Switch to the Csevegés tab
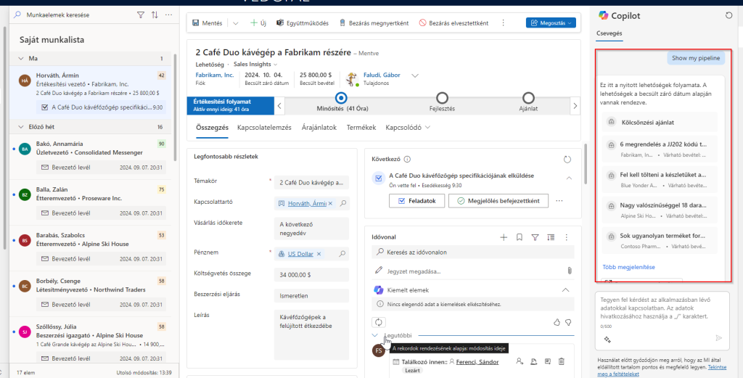The image size is (743, 378). tap(609, 33)
